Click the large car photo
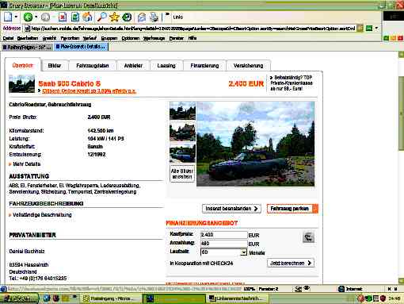The image size is (404, 304). point(256,144)
